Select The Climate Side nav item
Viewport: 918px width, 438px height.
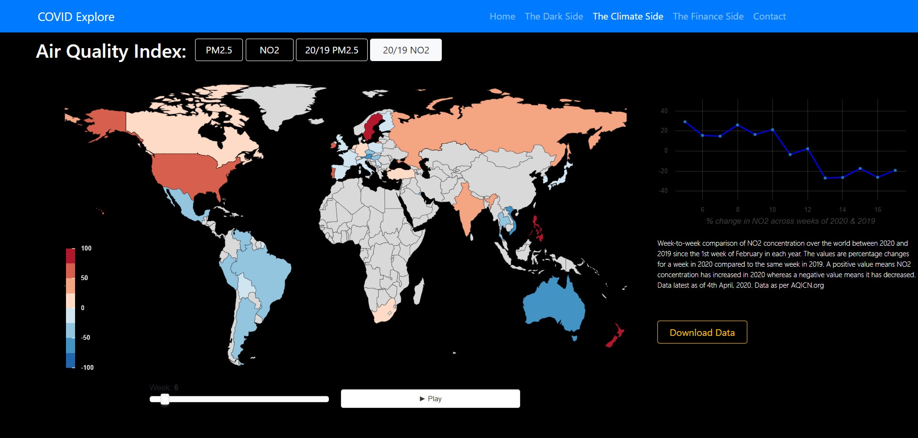coord(628,16)
